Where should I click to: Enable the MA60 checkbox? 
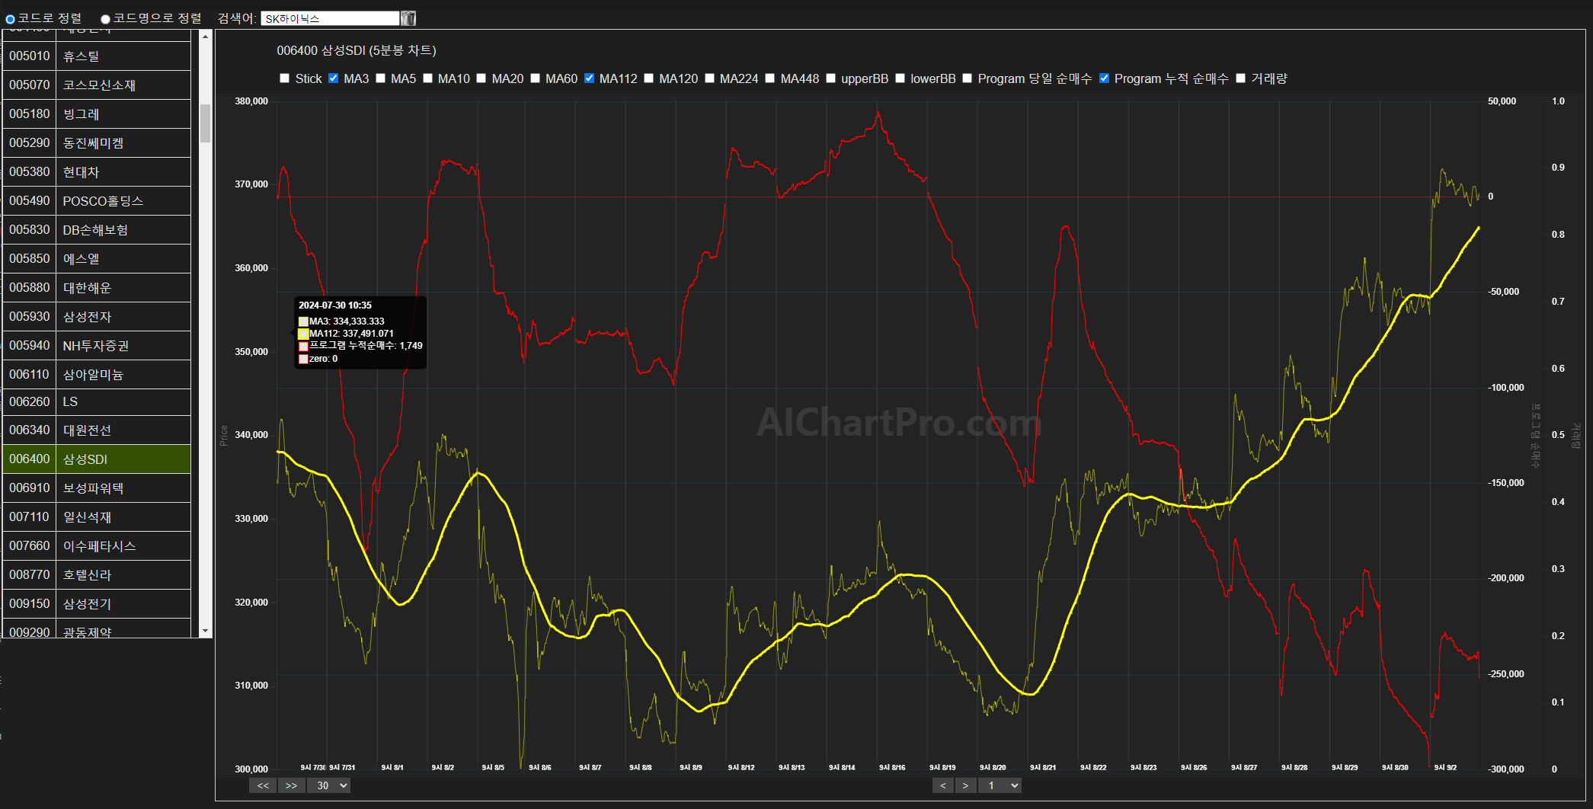tap(535, 78)
